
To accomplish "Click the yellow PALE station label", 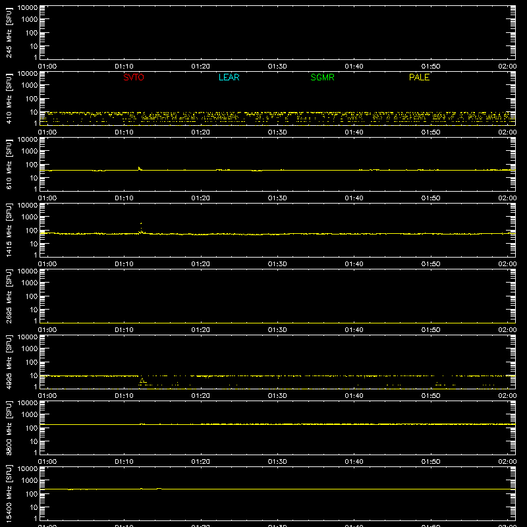I will [419, 77].
